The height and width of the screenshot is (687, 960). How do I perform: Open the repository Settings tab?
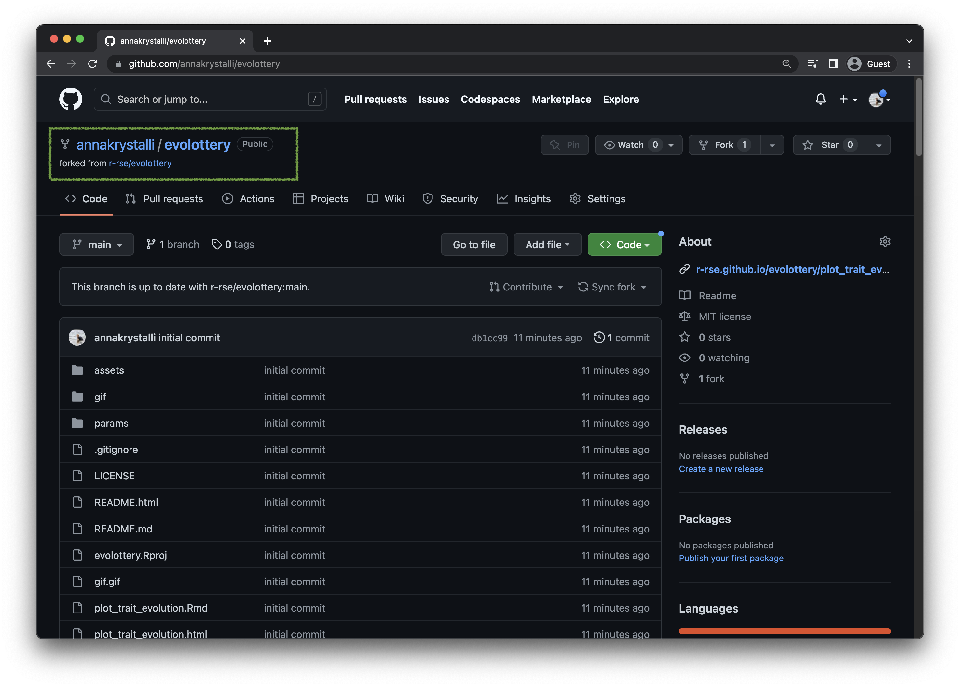click(x=597, y=198)
